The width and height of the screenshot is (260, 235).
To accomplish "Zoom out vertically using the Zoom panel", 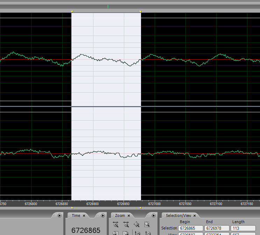I will [x=148, y=233].
